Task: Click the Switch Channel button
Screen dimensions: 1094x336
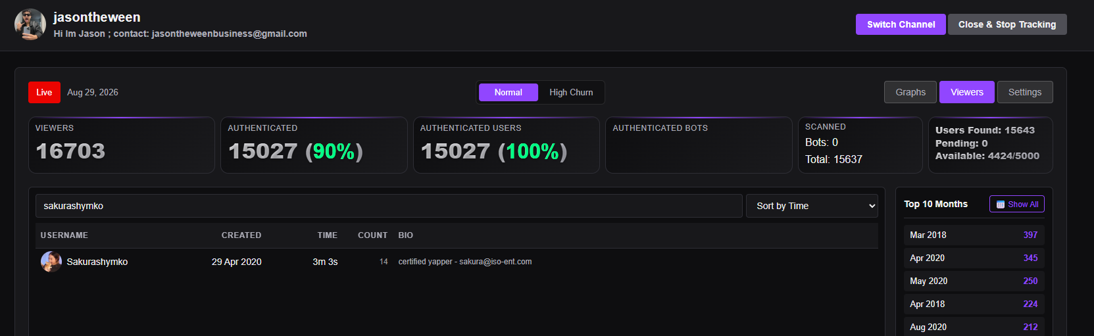Action: pos(901,24)
